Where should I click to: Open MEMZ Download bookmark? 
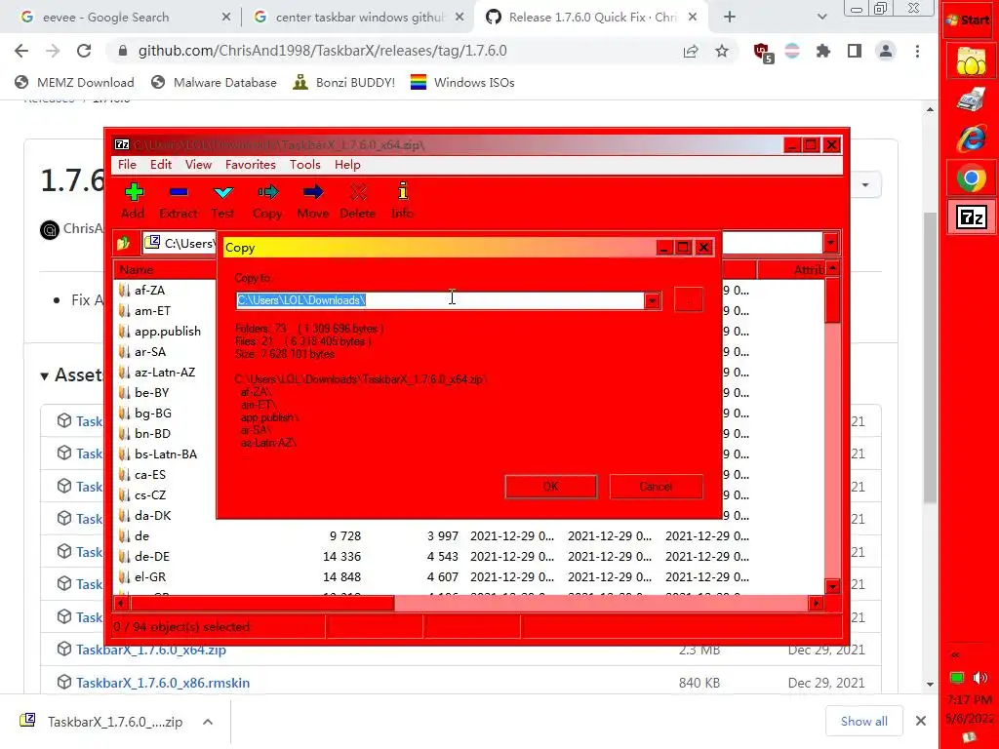pyautogui.click(x=74, y=82)
